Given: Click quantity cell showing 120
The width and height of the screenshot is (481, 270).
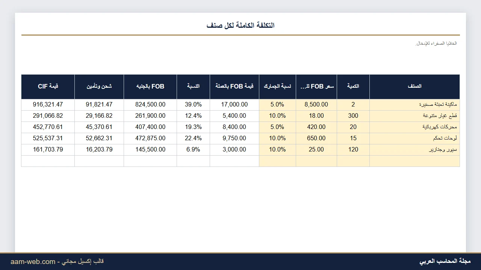Looking at the screenshot, I should (x=353, y=150).
